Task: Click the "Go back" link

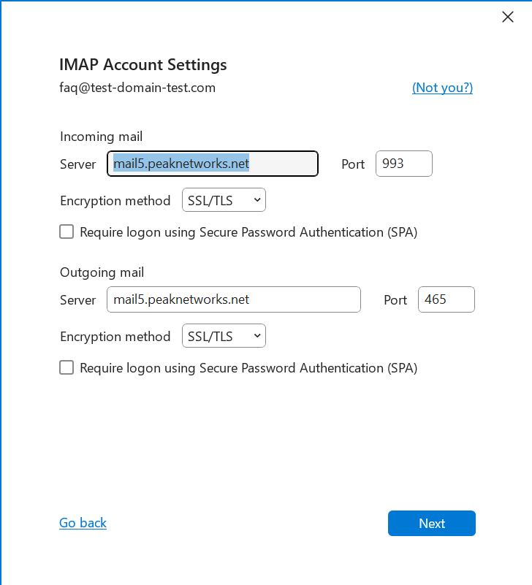Action: [83, 523]
